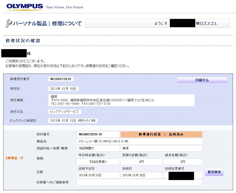Click the 保証内容/有償・無償 label
Image resolution: width=236 pixels, height=193 pixels.
tap(52, 148)
